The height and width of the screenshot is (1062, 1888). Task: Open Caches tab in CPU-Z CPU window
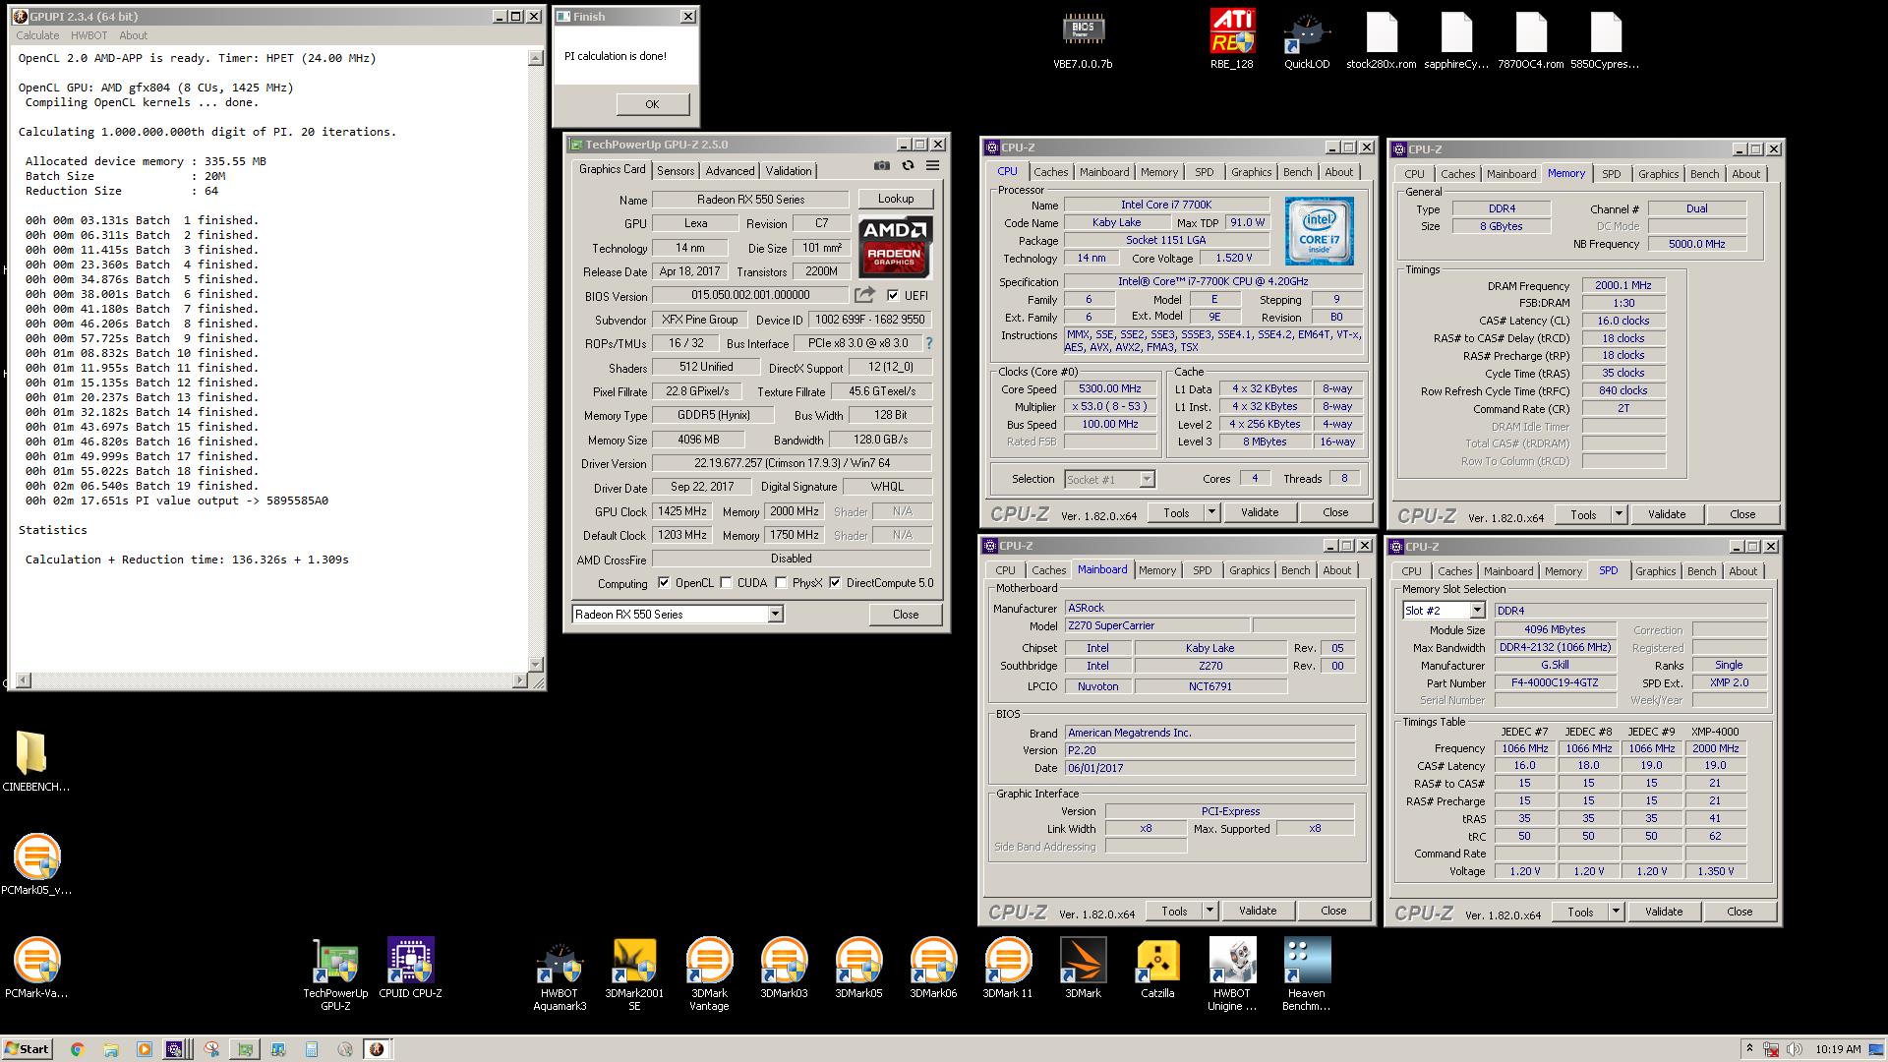[1050, 172]
